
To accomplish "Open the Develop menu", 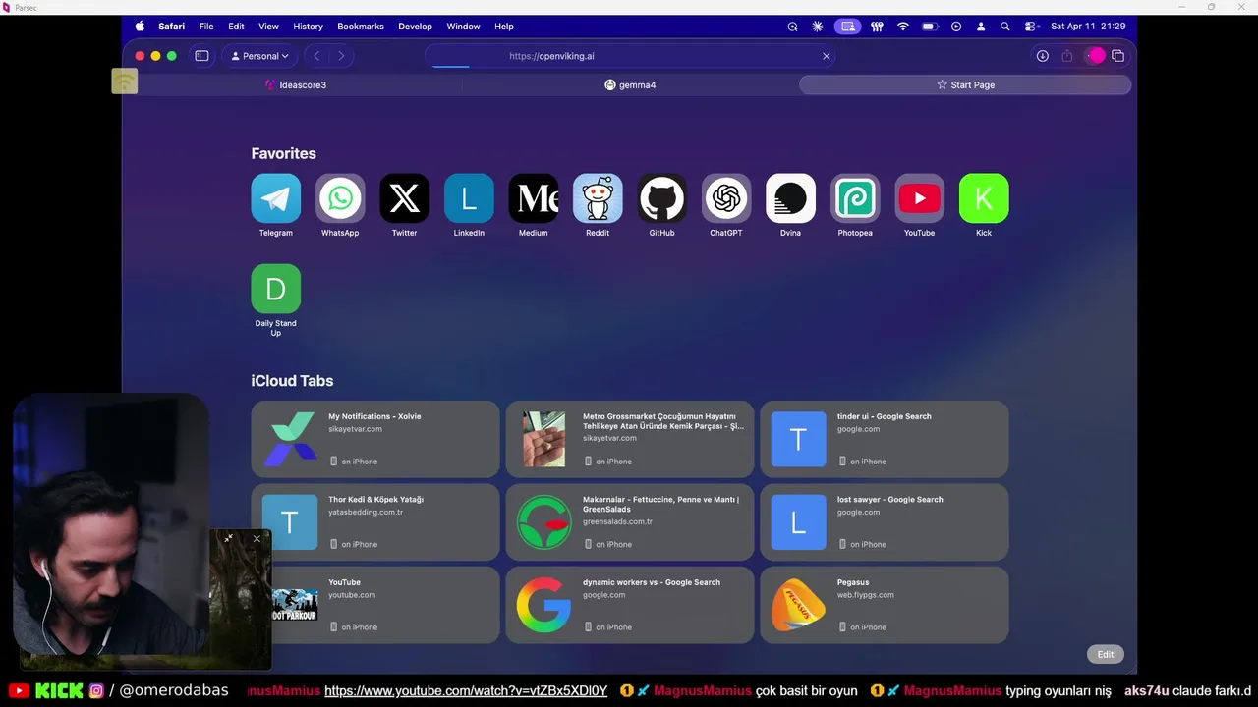I will click(415, 27).
